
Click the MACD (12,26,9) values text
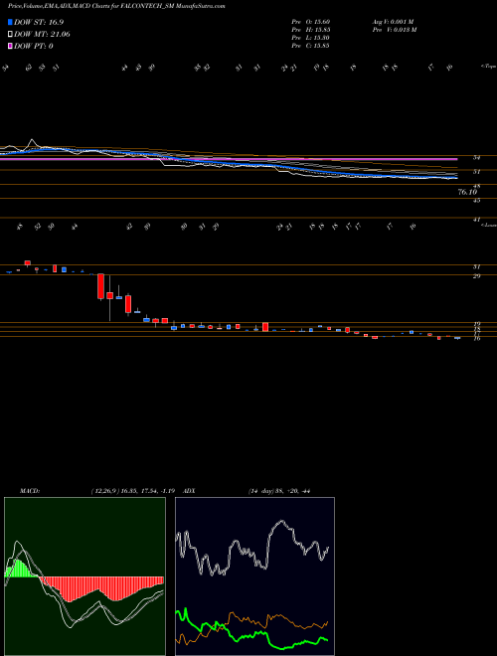pos(135,491)
